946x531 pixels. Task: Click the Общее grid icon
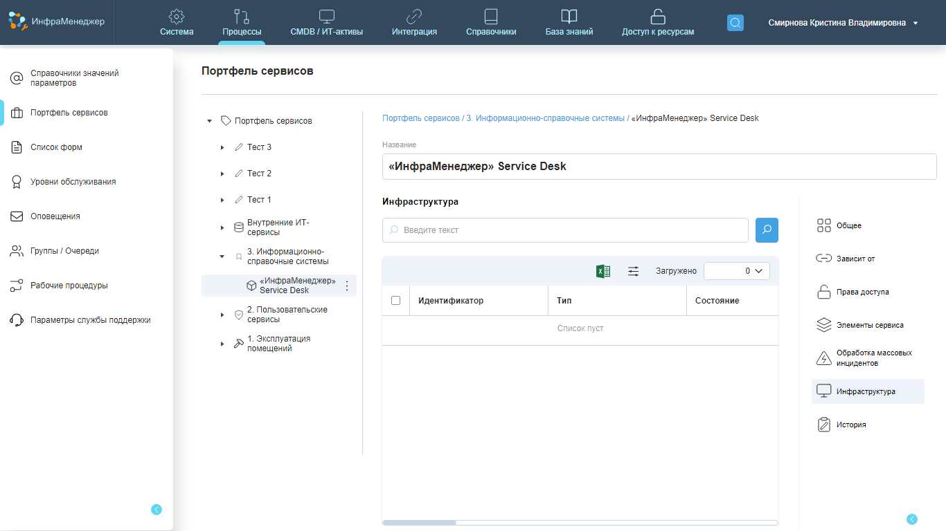point(824,225)
